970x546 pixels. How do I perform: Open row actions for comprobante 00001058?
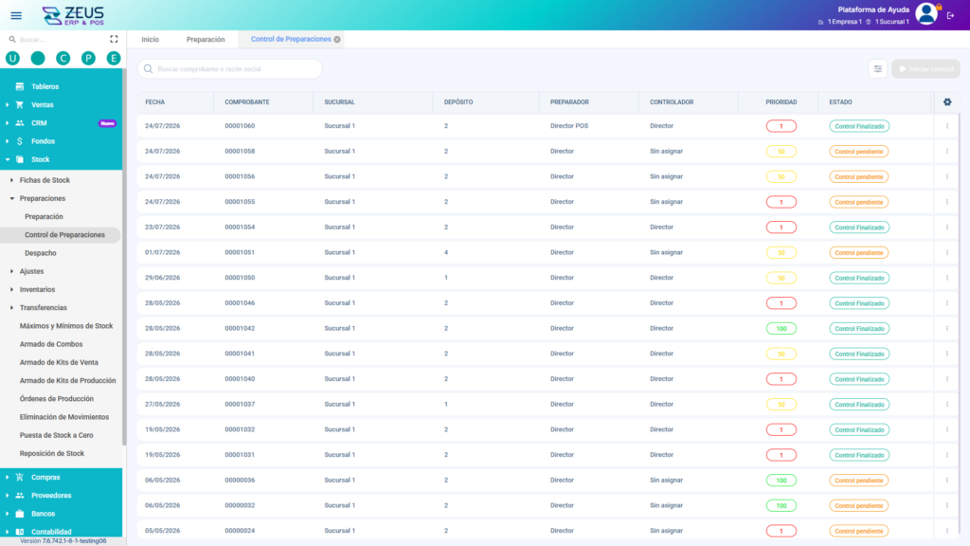tap(946, 151)
